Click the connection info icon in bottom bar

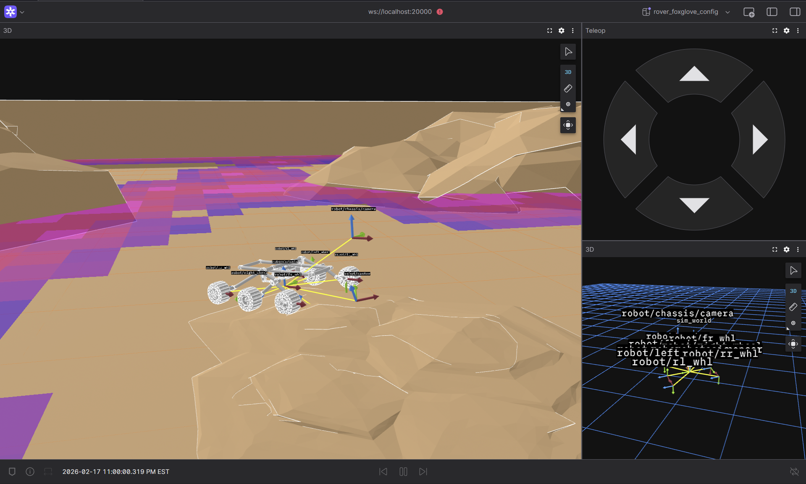click(x=30, y=471)
